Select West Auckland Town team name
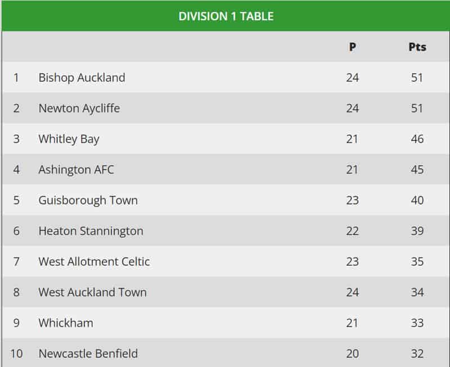The height and width of the screenshot is (367, 450). [92, 292]
